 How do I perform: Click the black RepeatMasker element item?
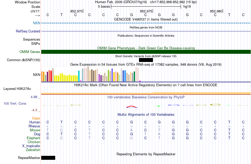pyautogui.click(x=48, y=158)
